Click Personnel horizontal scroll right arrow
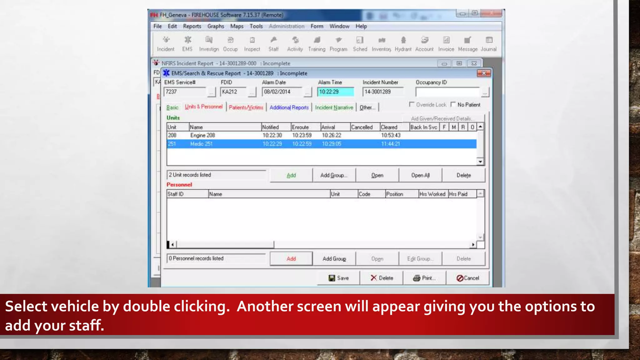640x360 pixels. tap(473, 245)
